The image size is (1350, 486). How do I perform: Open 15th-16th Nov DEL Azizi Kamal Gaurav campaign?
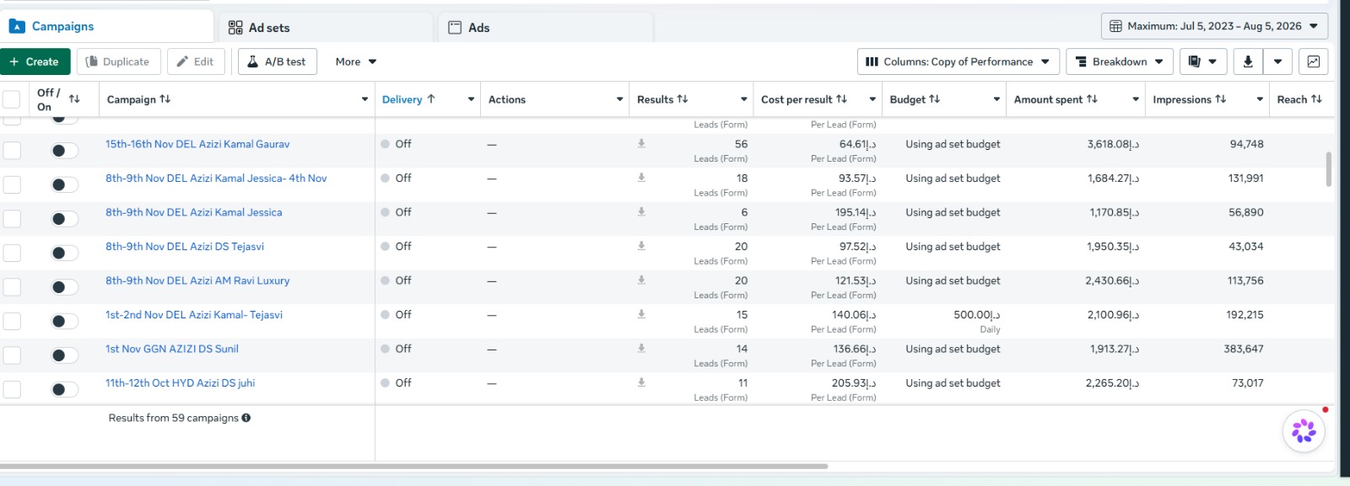click(x=197, y=144)
